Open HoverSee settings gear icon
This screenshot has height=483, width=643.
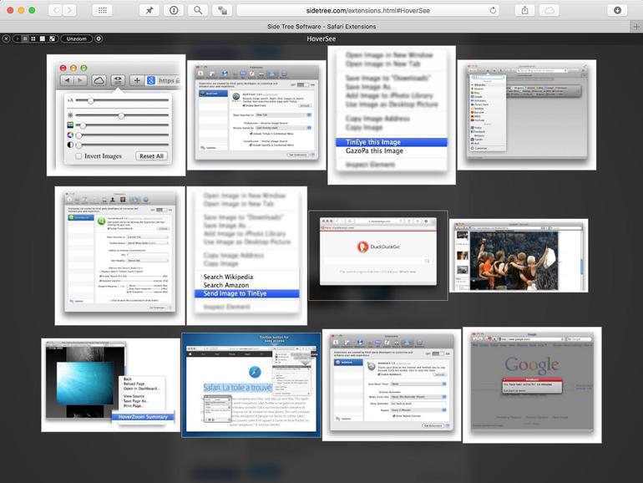point(99,38)
